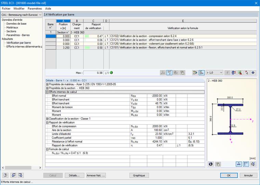Expand 'Classification de la section - Classe 1'
The image size is (260, 185).
47,119
